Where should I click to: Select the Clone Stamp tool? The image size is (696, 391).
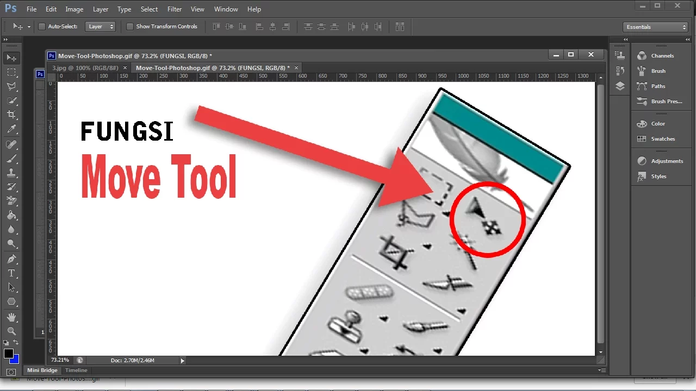[x=11, y=173]
